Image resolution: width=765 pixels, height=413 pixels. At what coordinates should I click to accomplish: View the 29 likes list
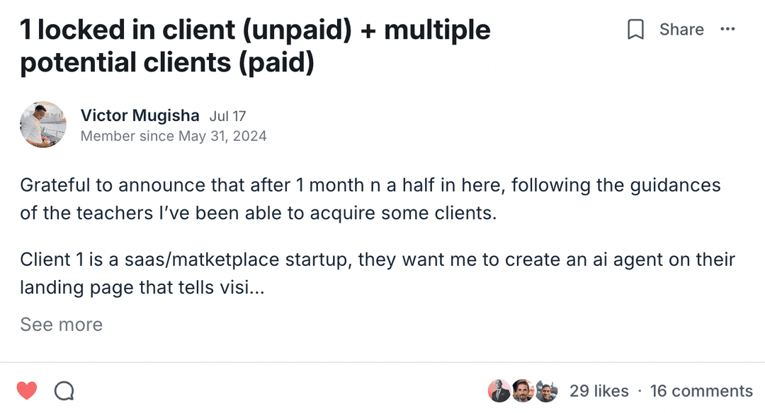[x=599, y=391]
